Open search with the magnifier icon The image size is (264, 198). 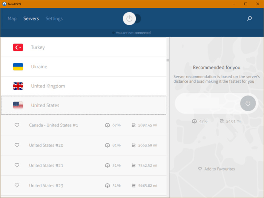pyautogui.click(x=249, y=18)
